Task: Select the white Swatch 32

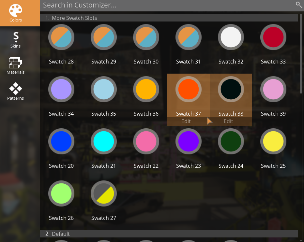Action: point(231,37)
